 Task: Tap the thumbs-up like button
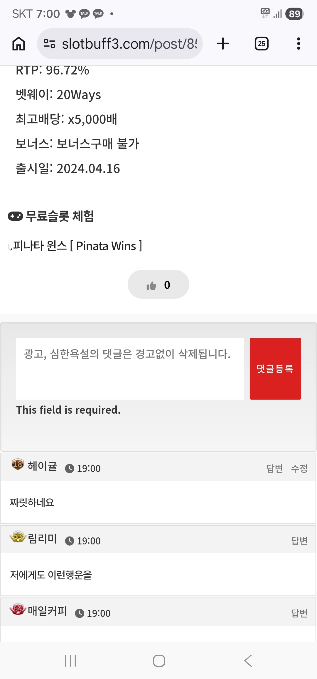coord(158,284)
